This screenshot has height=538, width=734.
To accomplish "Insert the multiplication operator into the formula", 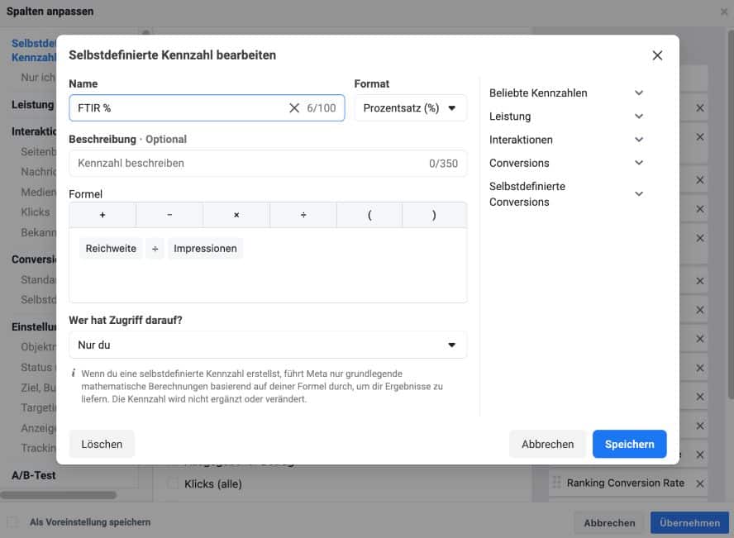I will 236,215.
